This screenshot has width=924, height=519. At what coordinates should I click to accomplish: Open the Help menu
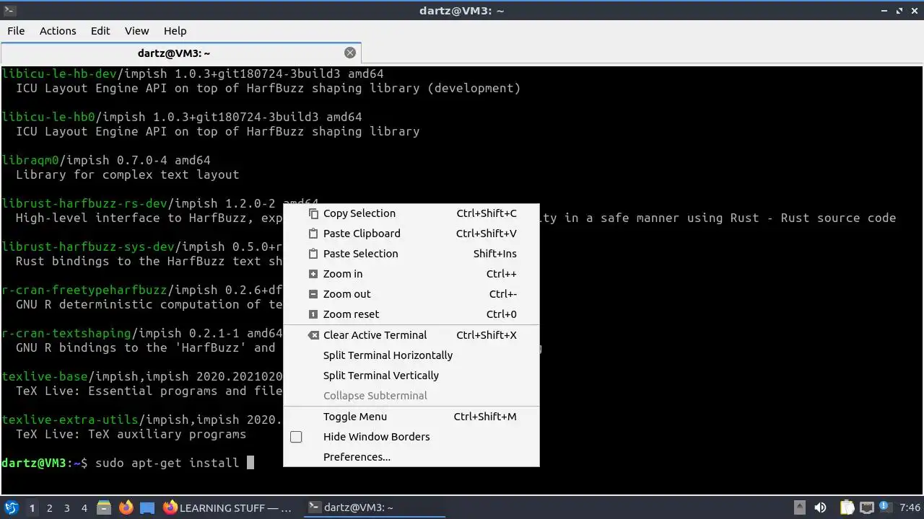[x=175, y=31]
